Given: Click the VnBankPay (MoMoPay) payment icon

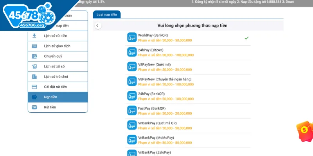Looking at the screenshot, I should click(x=132, y=140).
